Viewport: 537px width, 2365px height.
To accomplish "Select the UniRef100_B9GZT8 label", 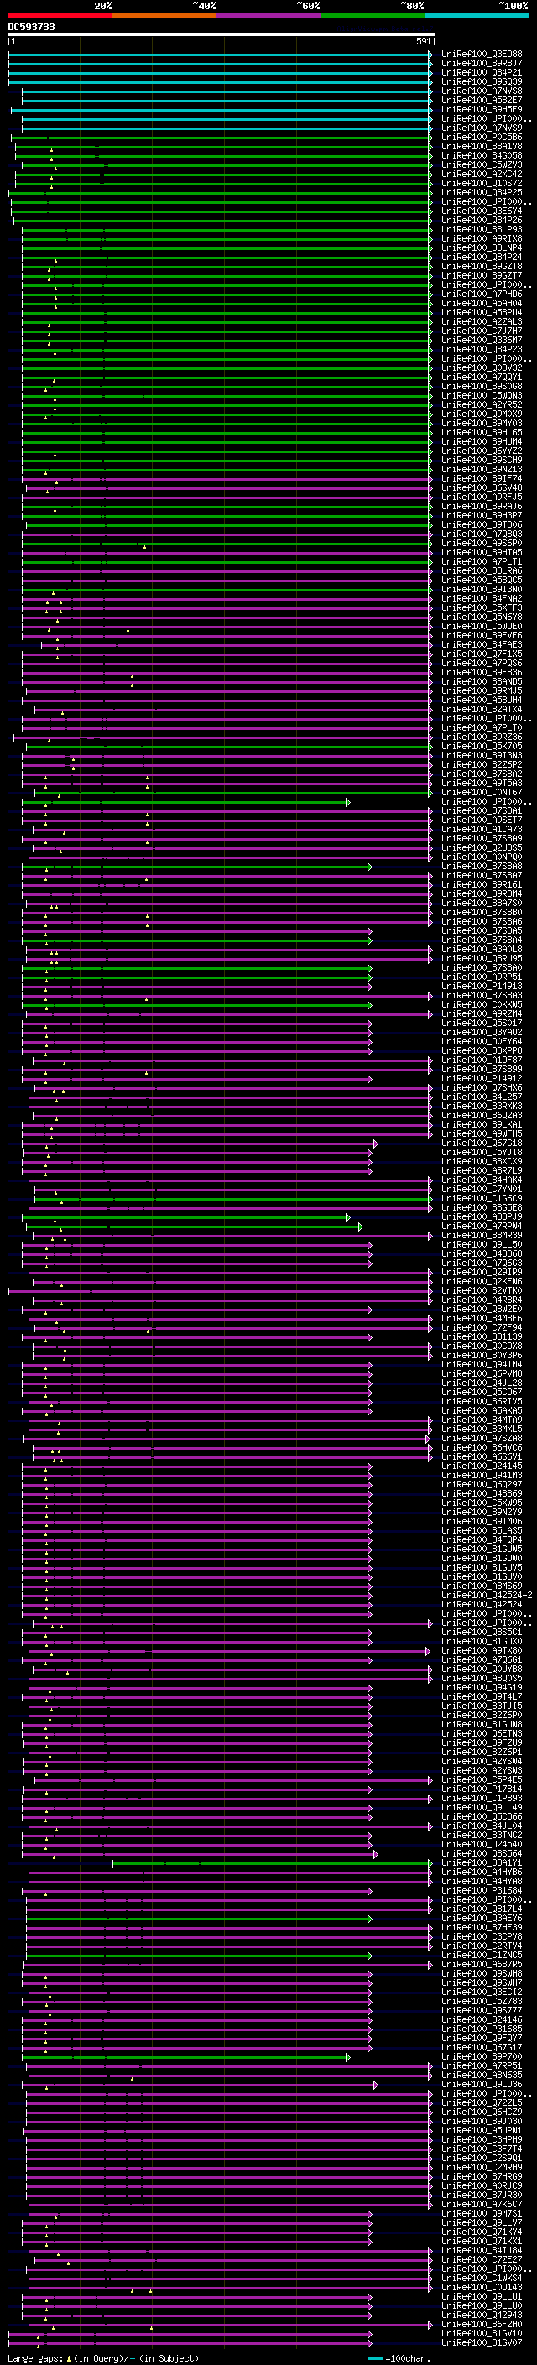I will 482,266.
